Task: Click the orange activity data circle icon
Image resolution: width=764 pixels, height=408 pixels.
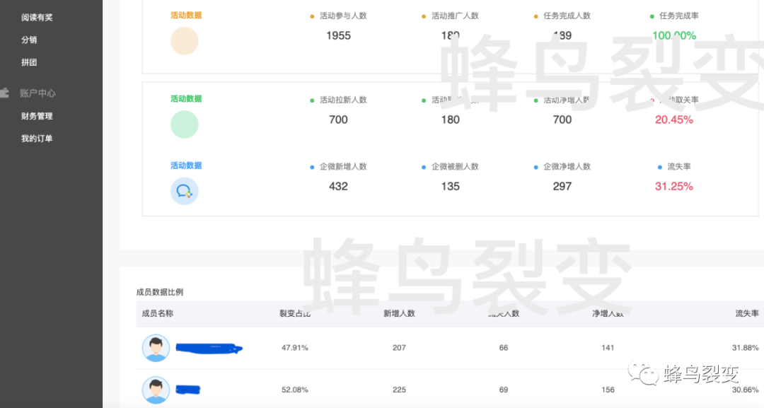Action: 184,41
